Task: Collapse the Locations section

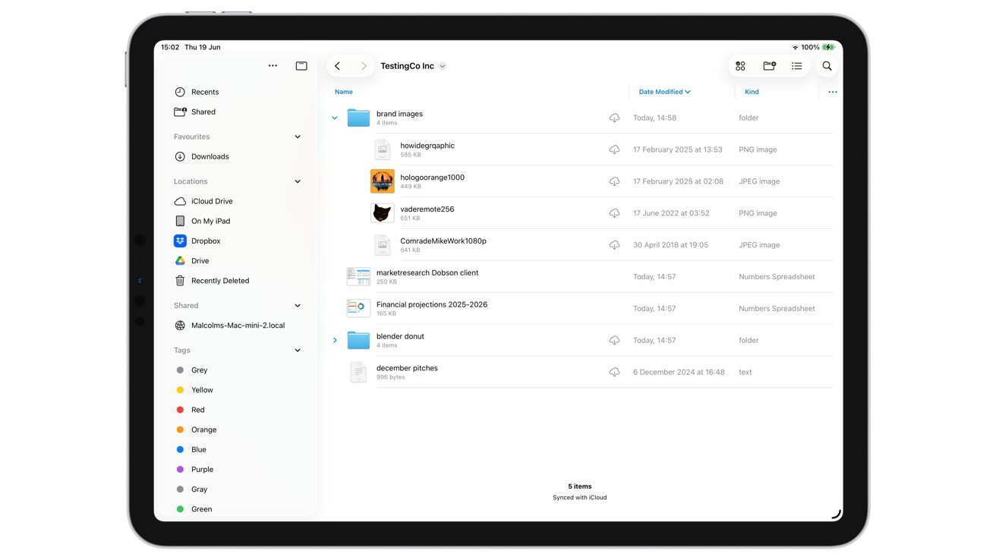Action: 298,181
